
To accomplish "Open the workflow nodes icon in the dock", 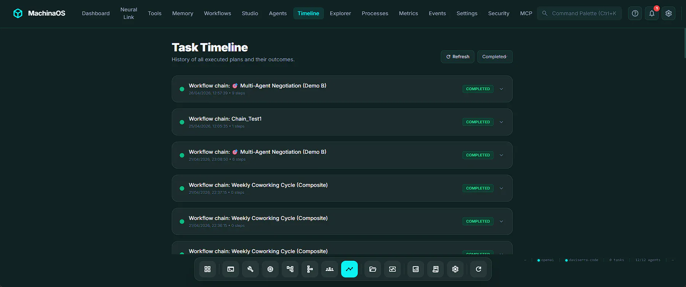I will (290, 269).
